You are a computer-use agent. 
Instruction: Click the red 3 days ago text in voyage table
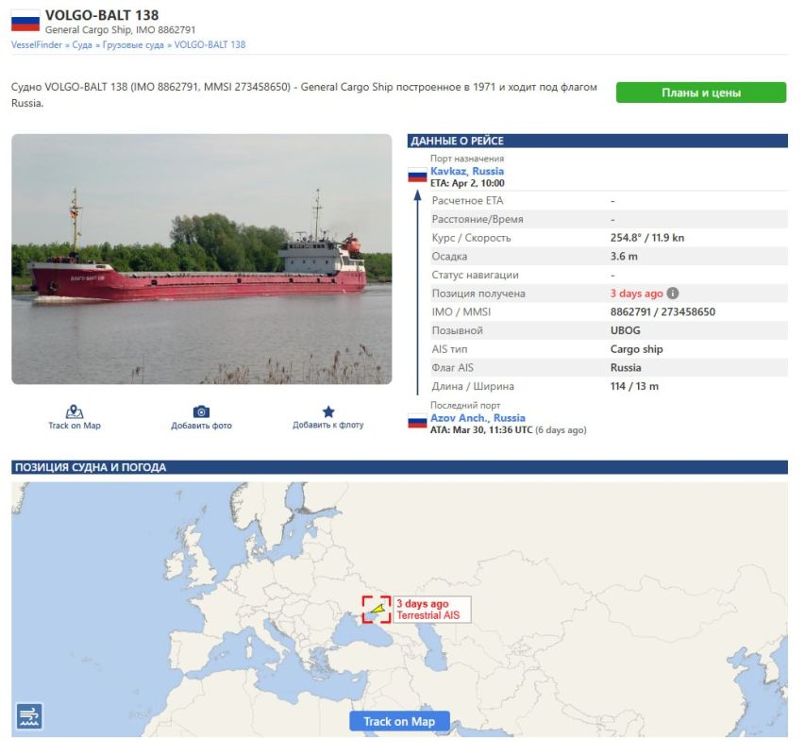[x=636, y=294]
